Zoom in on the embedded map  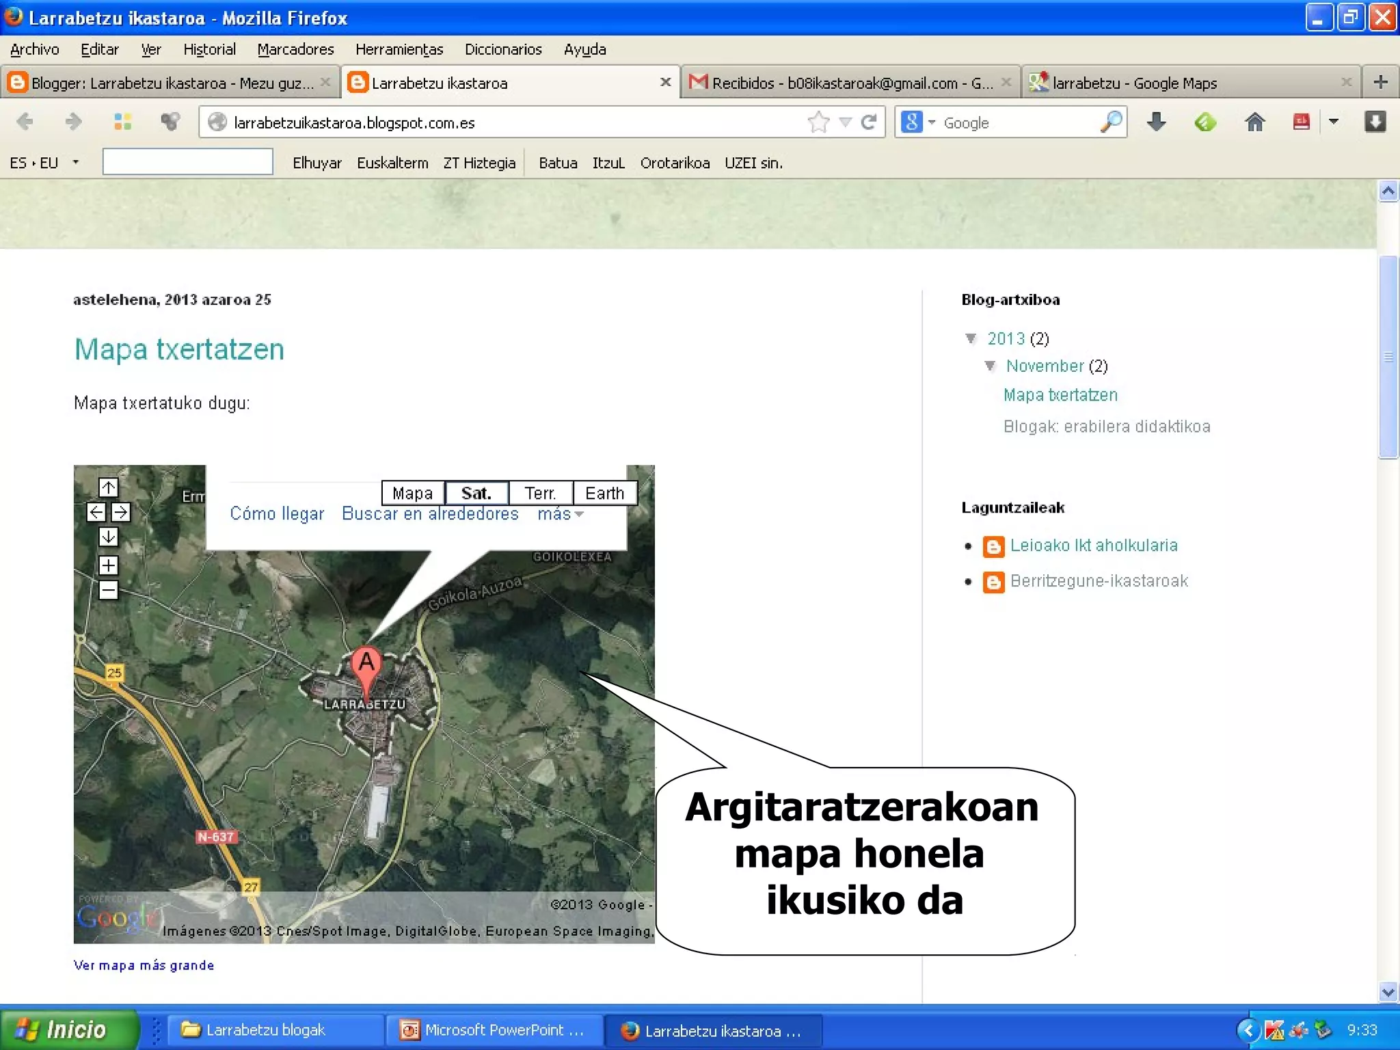click(x=108, y=565)
